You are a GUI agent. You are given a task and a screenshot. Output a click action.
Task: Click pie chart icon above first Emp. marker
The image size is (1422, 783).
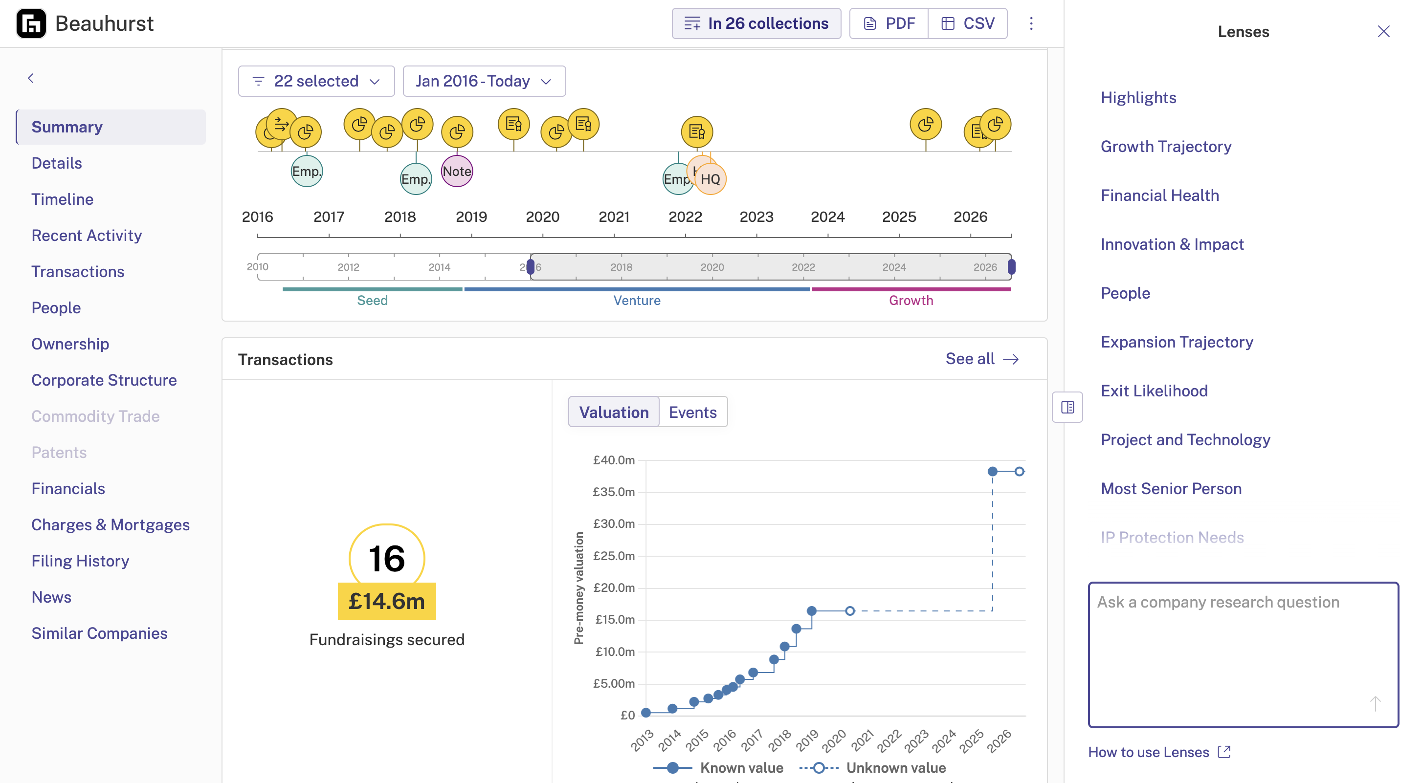(x=306, y=132)
